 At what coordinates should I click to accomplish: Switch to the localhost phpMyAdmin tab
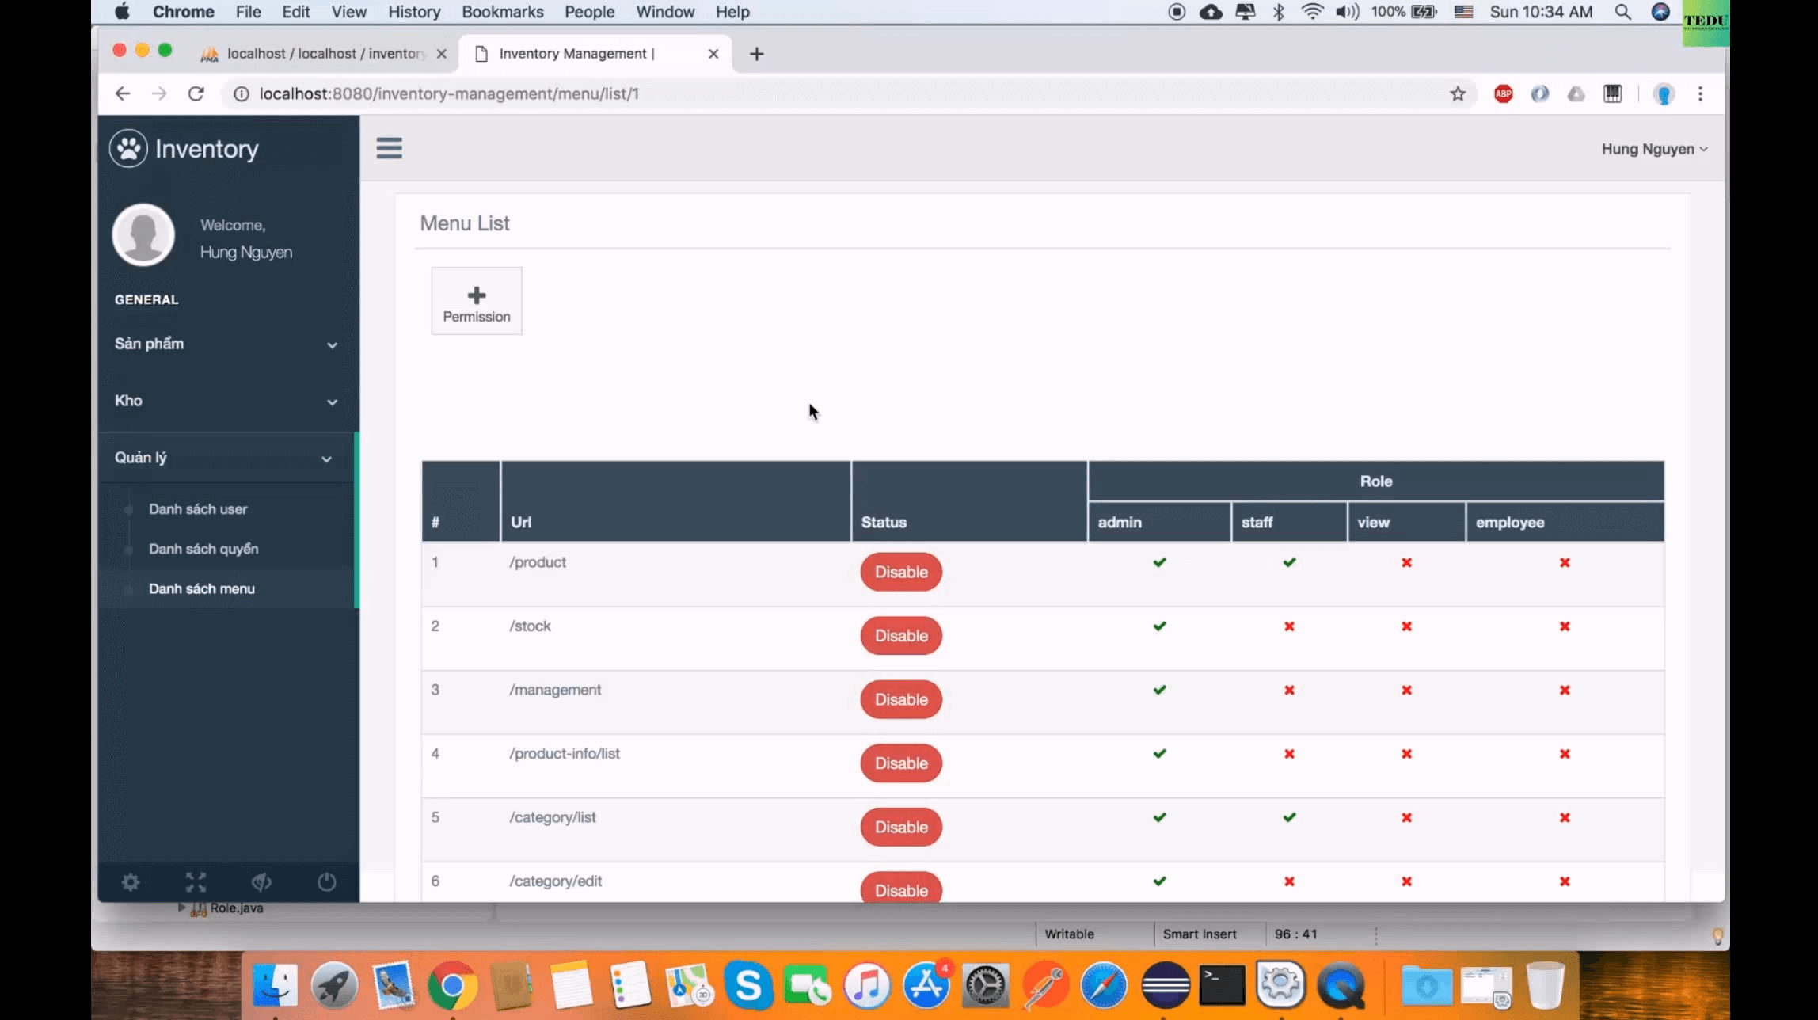click(x=325, y=54)
